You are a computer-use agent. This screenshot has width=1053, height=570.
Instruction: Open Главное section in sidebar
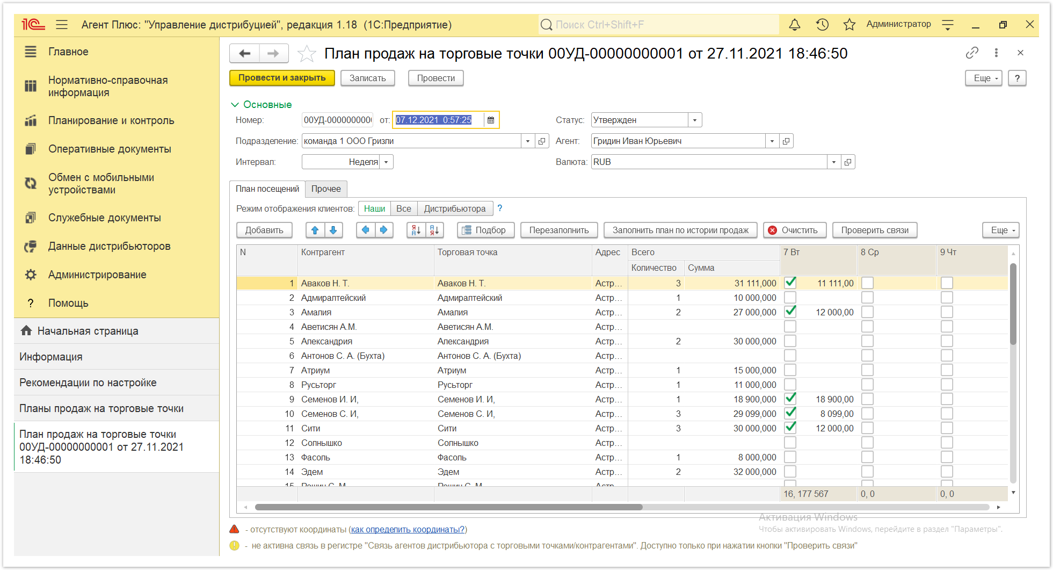[x=68, y=52]
